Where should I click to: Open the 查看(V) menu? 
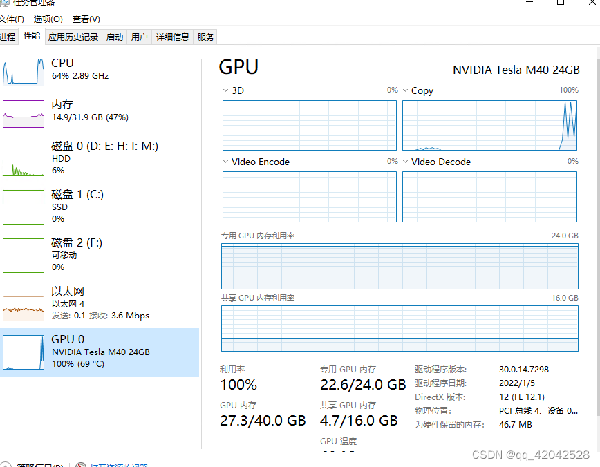click(x=86, y=19)
